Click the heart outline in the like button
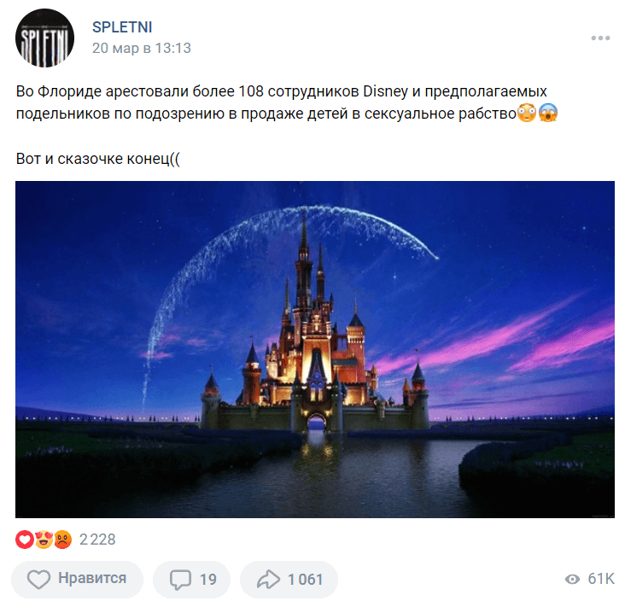 click(38, 579)
